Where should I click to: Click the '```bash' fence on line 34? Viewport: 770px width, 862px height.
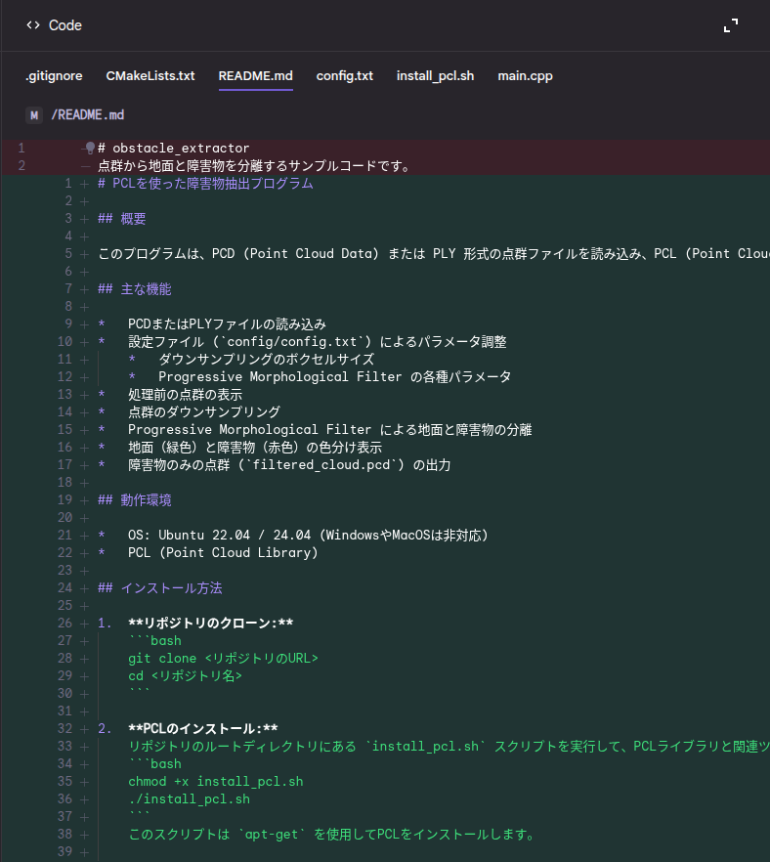(x=154, y=764)
